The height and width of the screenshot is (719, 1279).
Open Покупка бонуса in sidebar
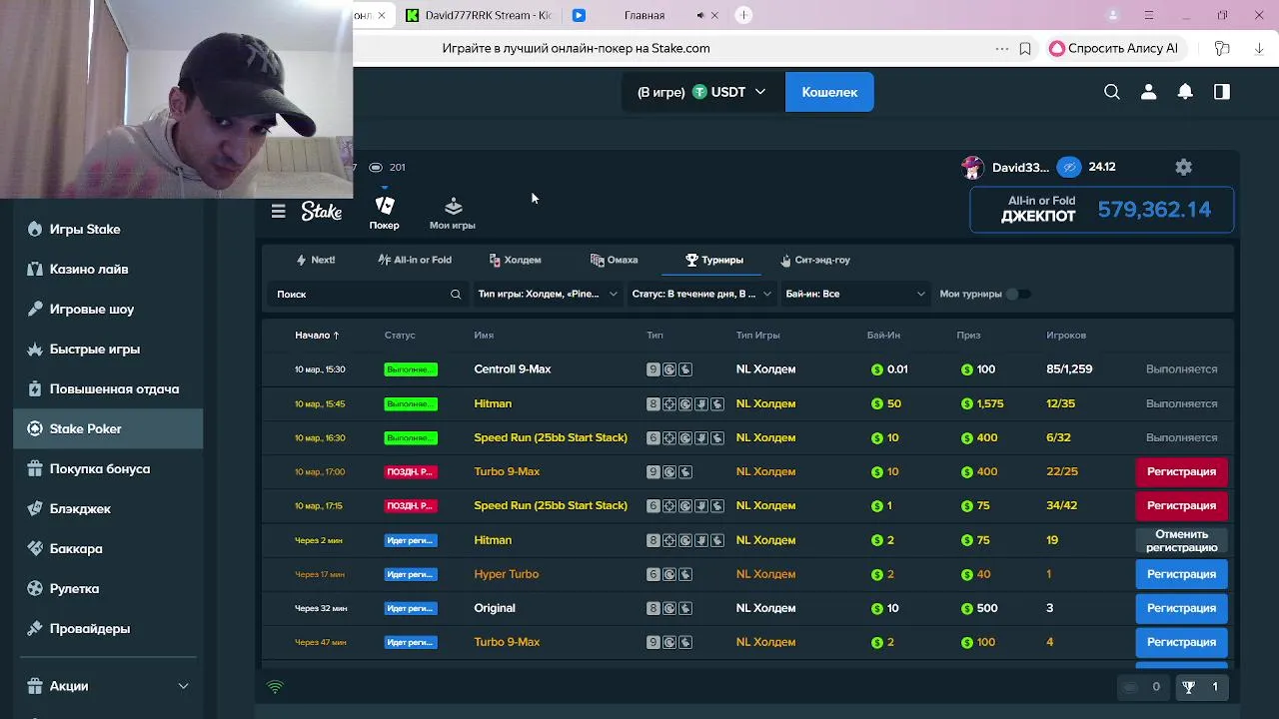[108, 468]
